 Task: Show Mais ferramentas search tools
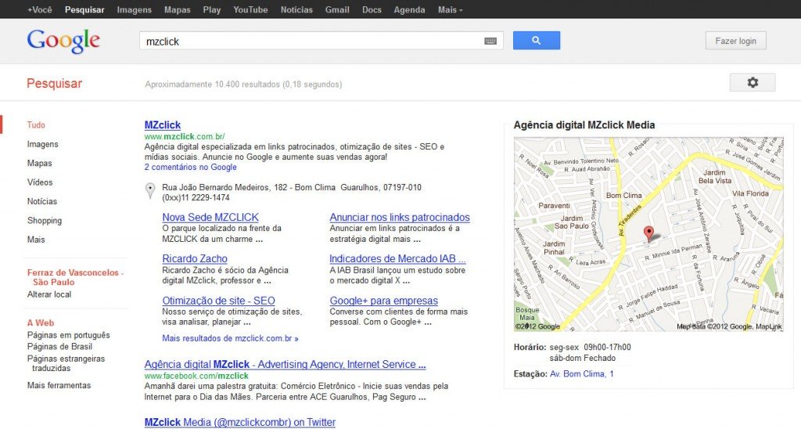point(59,385)
